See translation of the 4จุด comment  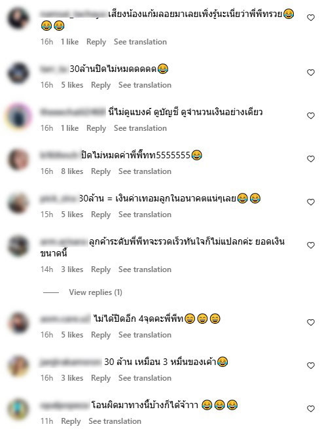point(145,335)
